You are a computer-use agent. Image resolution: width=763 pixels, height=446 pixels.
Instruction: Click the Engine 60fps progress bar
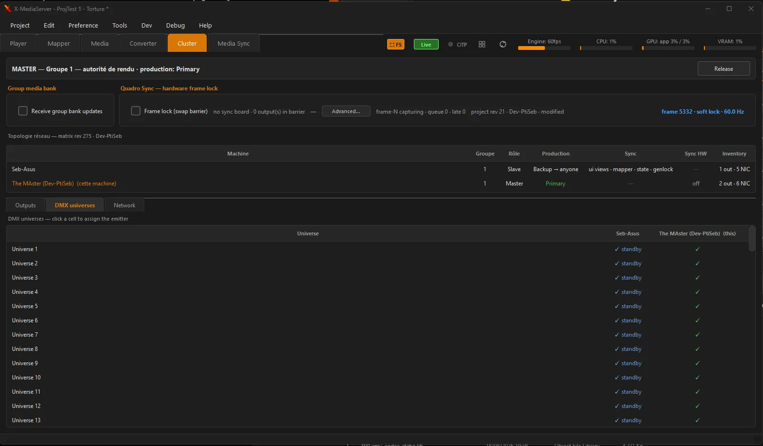(544, 48)
